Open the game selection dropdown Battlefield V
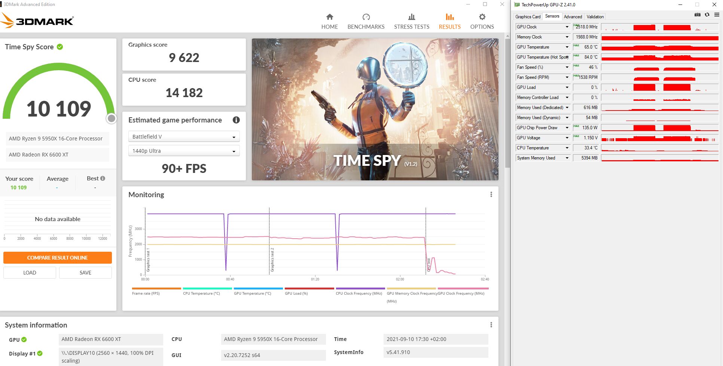 [x=184, y=137]
